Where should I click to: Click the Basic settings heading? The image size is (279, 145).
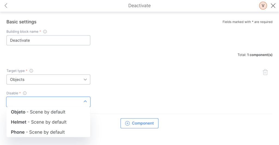(21, 22)
